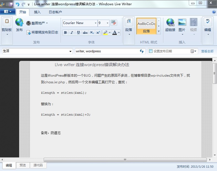Click Publish draft to blog (将草稿发布到日志)
The height and width of the screenshot is (171, 217).
pyautogui.click(x=42, y=32)
